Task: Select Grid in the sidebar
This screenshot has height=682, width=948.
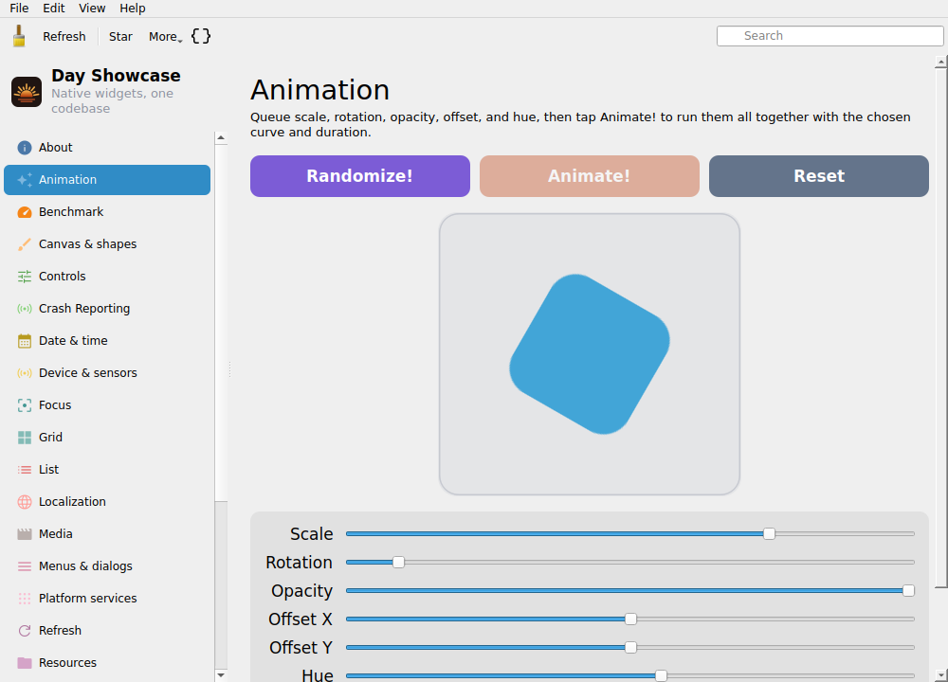Action: (x=107, y=438)
